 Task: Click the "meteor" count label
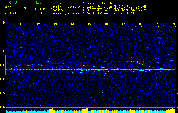coord(40,9)
